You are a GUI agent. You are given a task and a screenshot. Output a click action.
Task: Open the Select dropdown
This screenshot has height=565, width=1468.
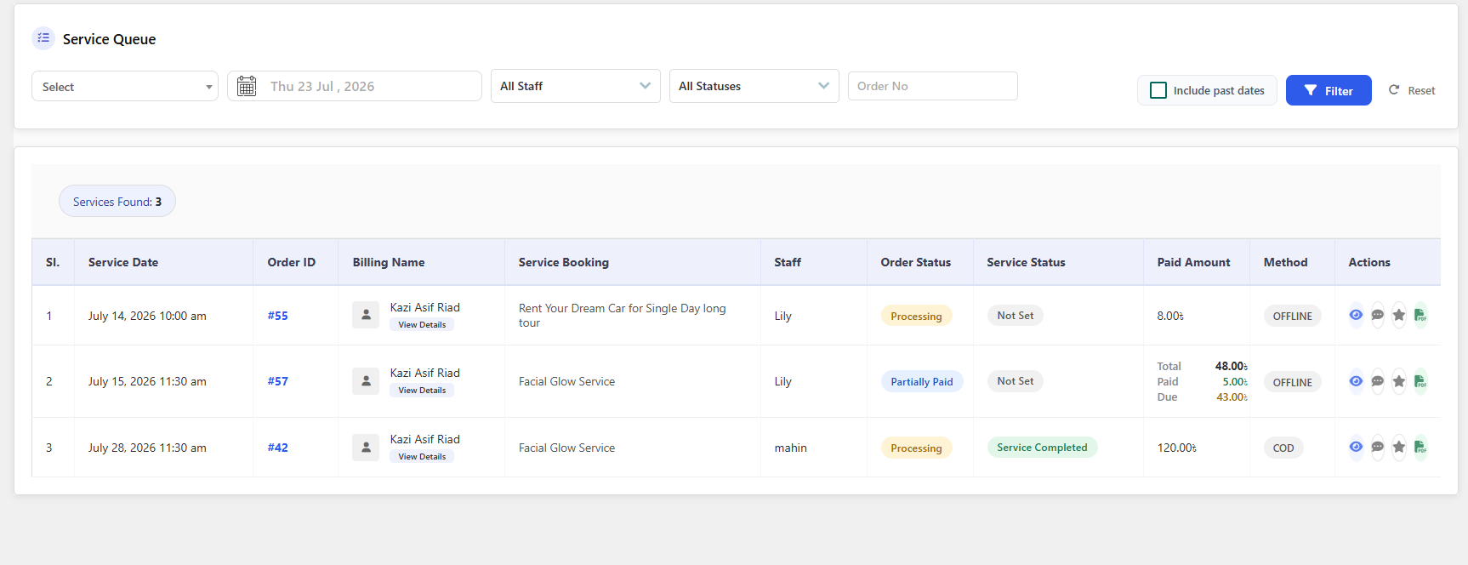tap(125, 86)
